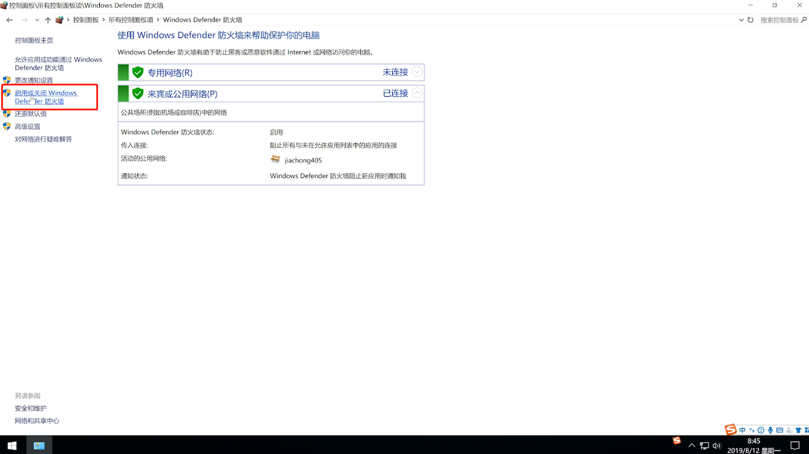The height and width of the screenshot is (454, 809).
Task: Click 阻止所有与未在允许应用列表中的应用的连接 text
Action: pos(333,145)
